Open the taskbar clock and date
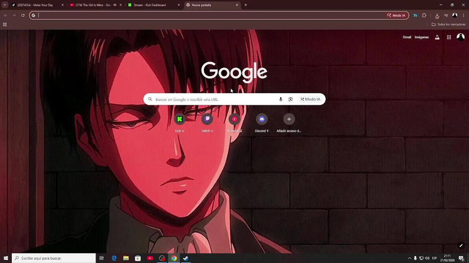This screenshot has width=469, height=263. coord(447,258)
